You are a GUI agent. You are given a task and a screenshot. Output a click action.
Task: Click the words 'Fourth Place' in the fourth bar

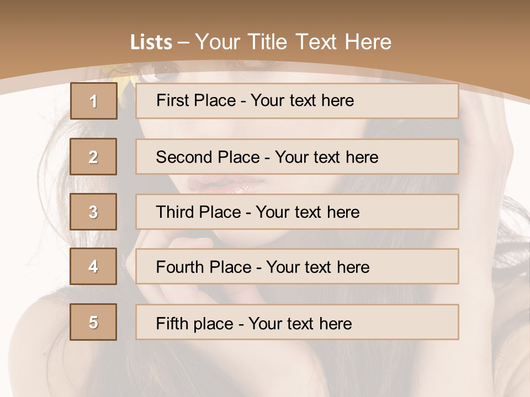[203, 267]
